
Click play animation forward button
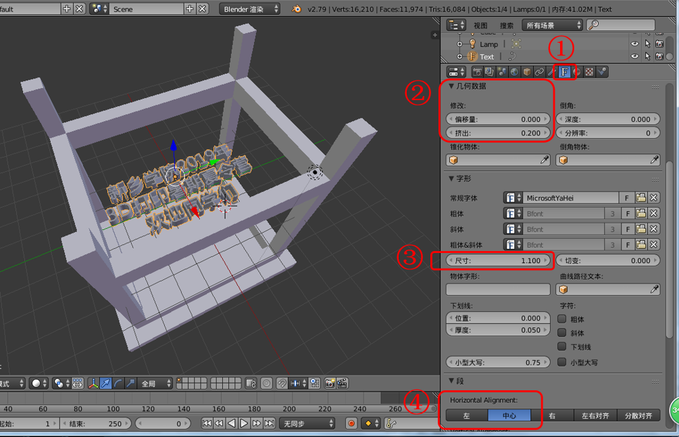[244, 423]
